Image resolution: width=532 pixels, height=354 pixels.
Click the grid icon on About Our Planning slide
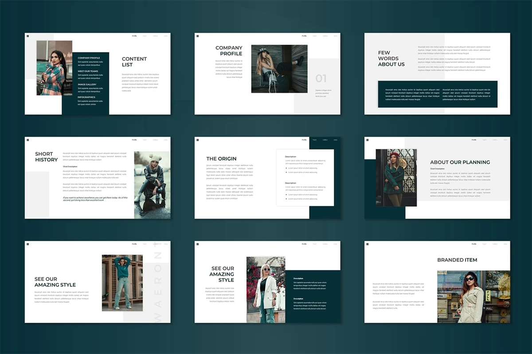[368, 140]
